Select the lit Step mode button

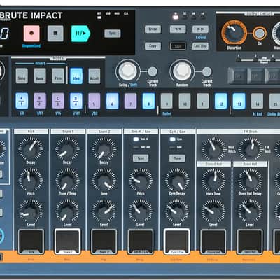[76, 76]
